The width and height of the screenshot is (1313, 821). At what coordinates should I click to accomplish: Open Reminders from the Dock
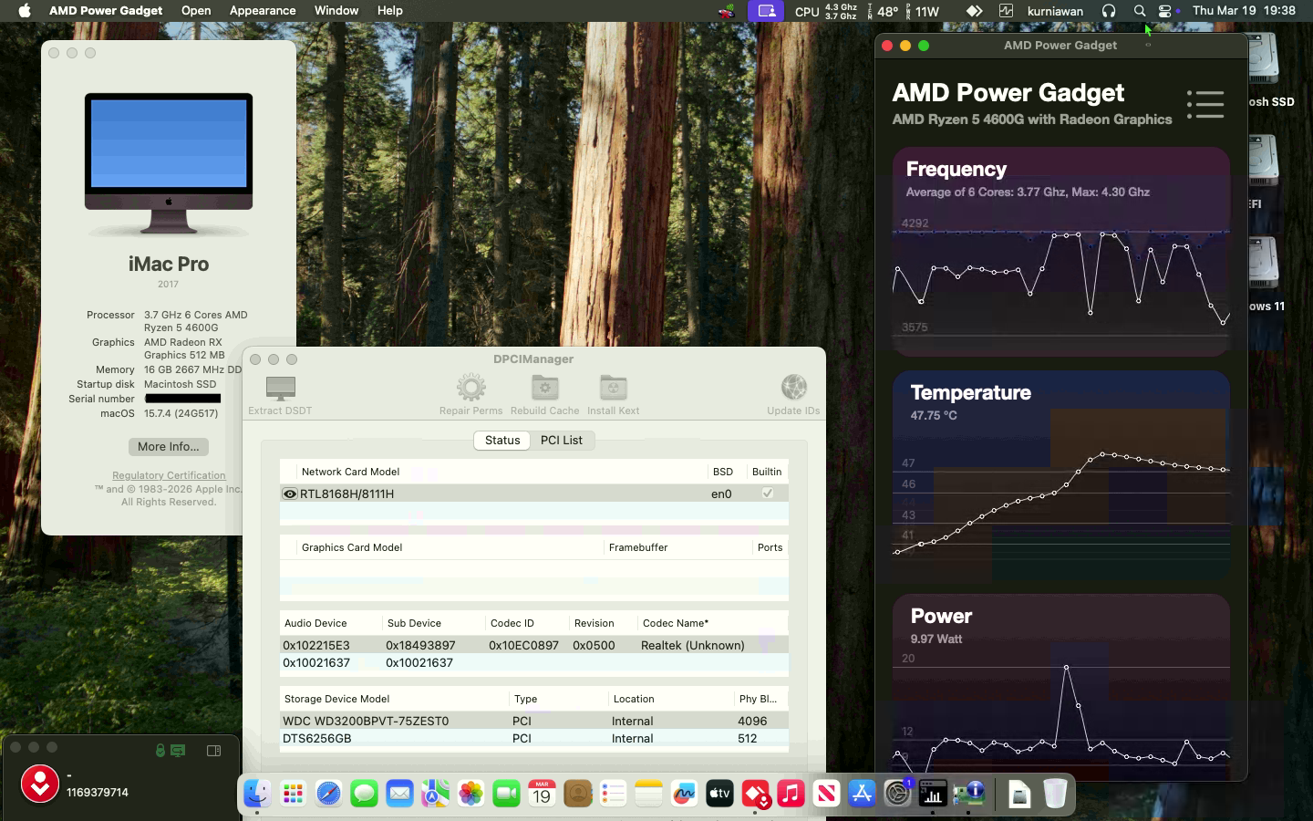tap(613, 794)
